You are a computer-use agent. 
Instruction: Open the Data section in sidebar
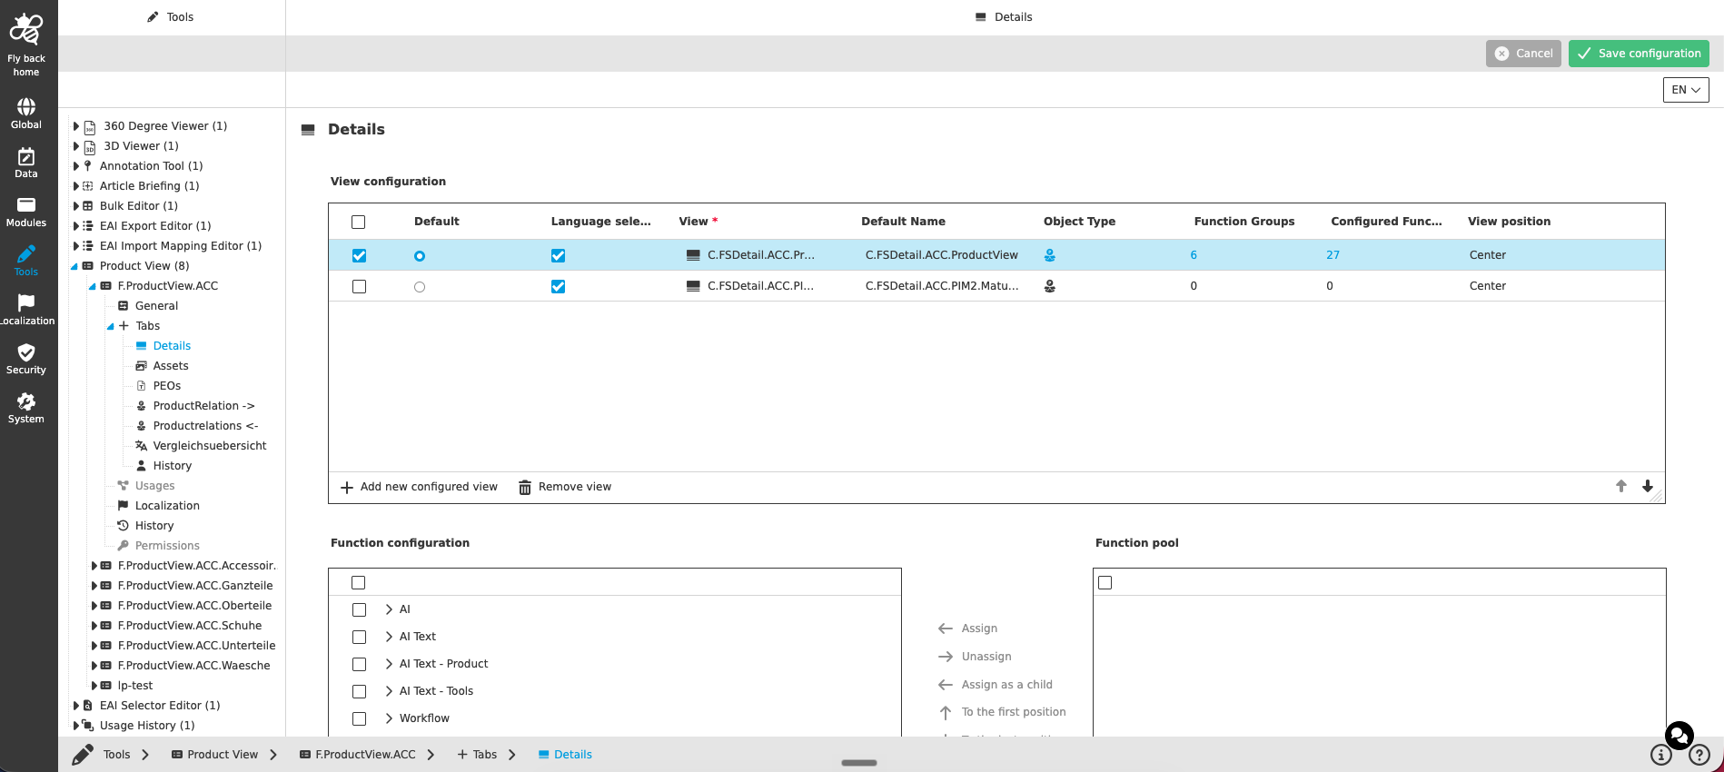click(26, 163)
